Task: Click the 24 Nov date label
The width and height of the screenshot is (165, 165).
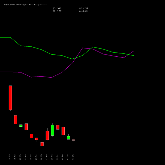Action: tap(31, 157)
